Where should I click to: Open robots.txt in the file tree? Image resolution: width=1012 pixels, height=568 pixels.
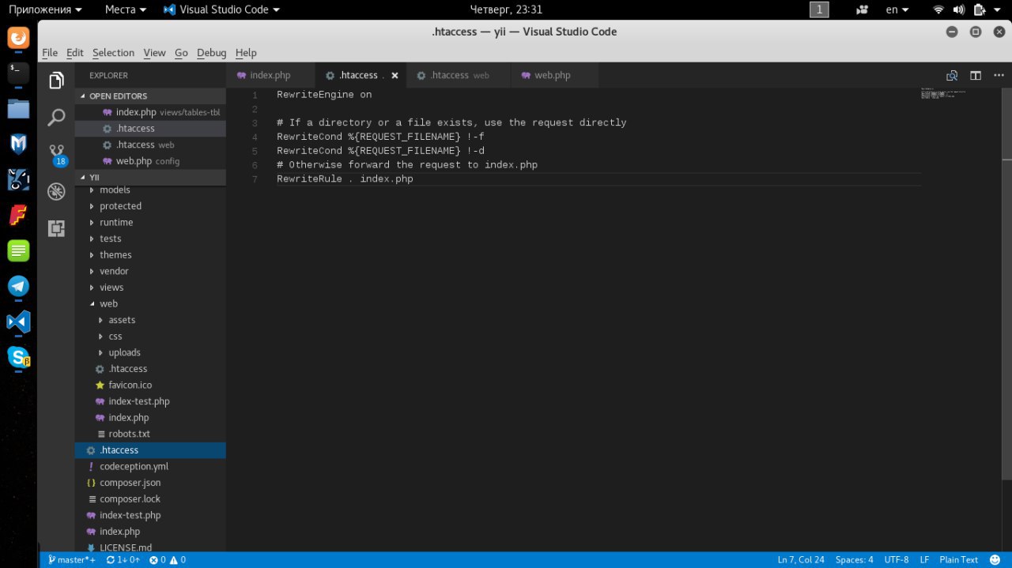tap(150, 434)
